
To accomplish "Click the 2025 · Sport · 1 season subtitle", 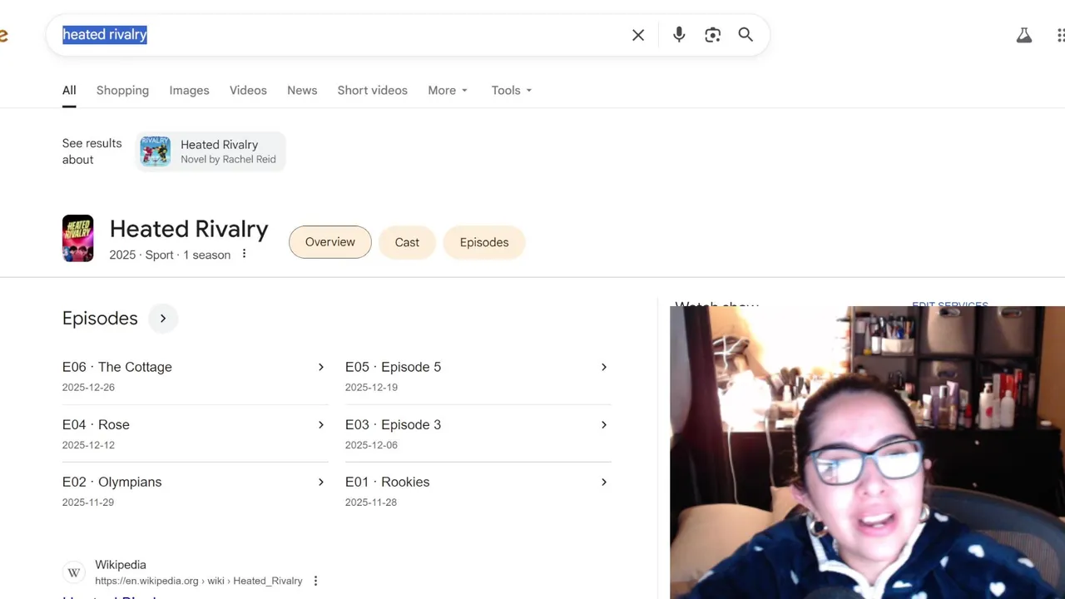I will (x=170, y=255).
